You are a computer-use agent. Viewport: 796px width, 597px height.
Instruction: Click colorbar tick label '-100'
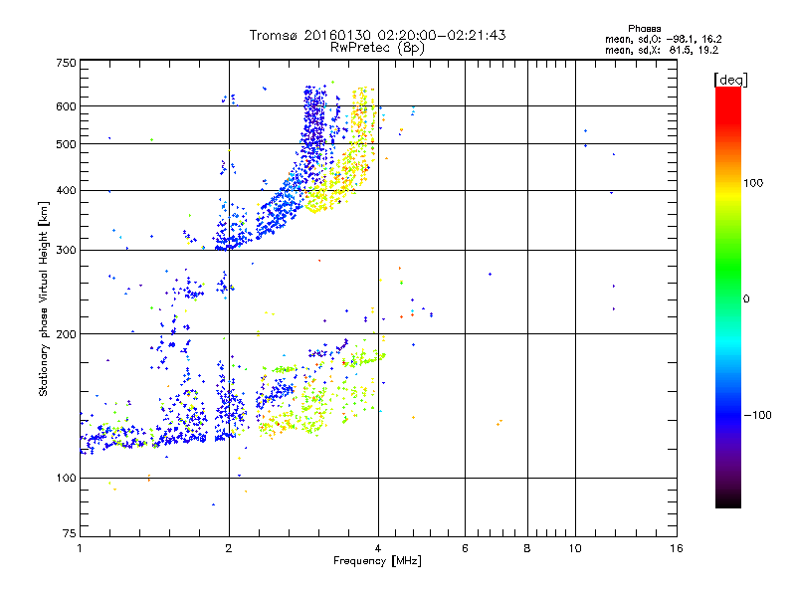757,415
